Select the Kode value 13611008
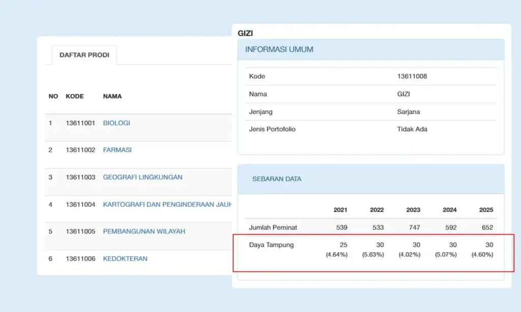This screenshot has height=312, width=521. (413, 76)
